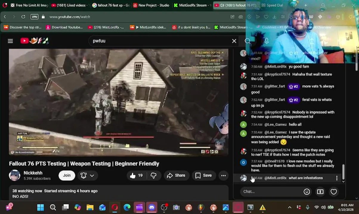Click the YouTube search magnifier button
This screenshot has height=214, width=359.
coord(247,41)
